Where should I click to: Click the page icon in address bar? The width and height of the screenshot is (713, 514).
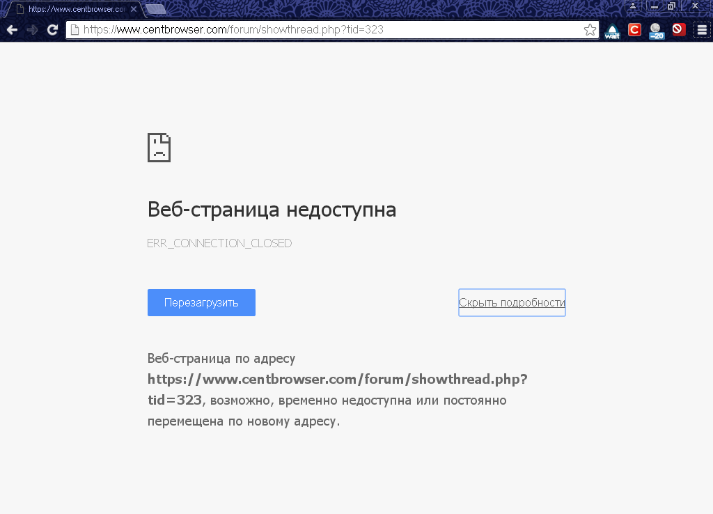(x=75, y=30)
